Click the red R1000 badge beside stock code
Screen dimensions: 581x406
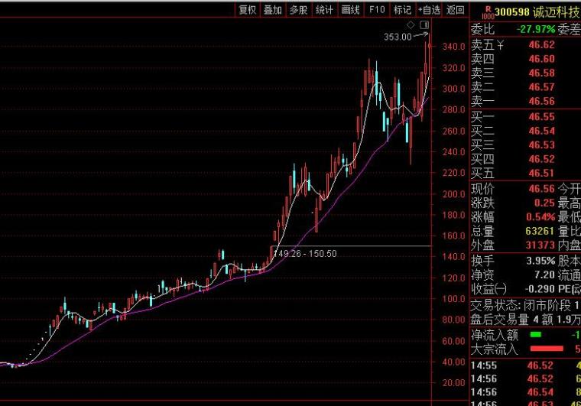(x=488, y=12)
